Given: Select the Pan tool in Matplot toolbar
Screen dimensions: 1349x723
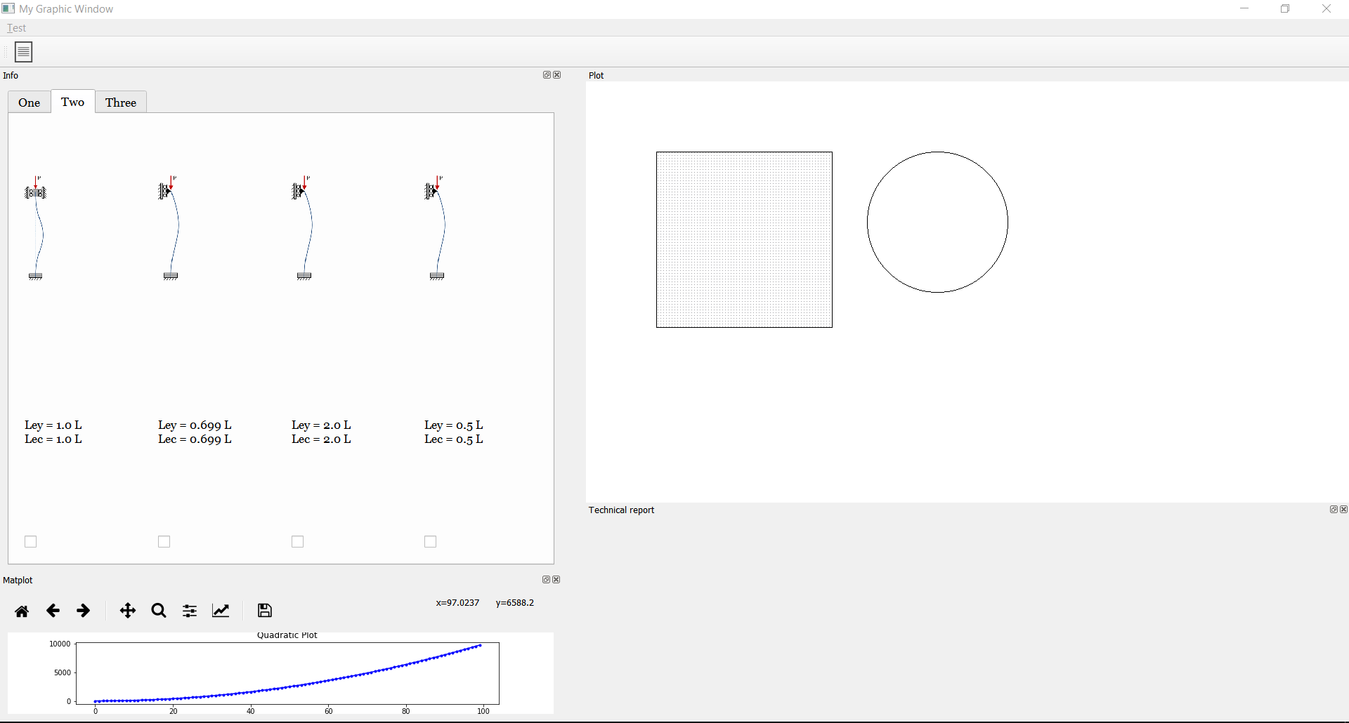Looking at the screenshot, I should pos(127,611).
